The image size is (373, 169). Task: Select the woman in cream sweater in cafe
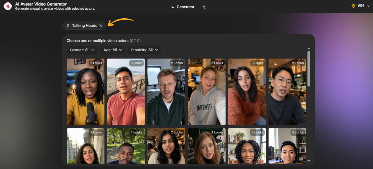166,146
